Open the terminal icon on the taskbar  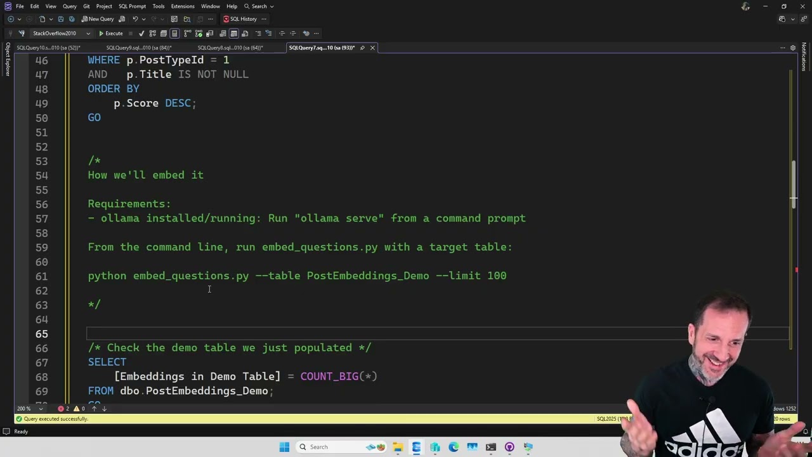(490, 447)
